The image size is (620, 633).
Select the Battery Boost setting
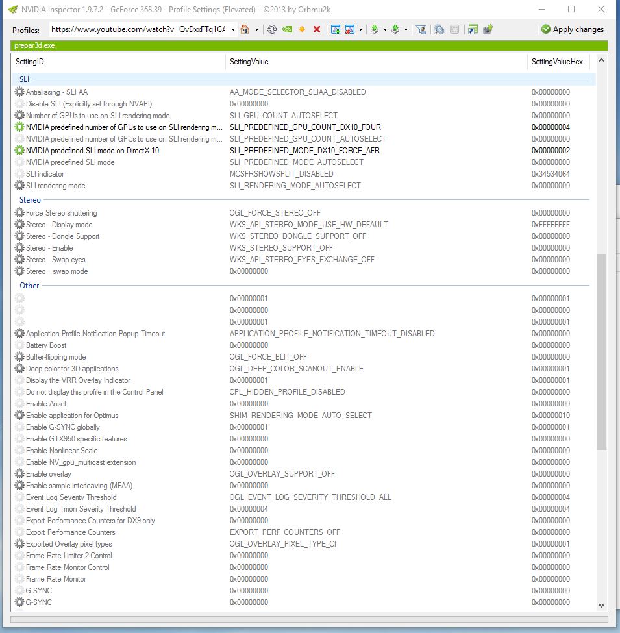pyautogui.click(x=304, y=345)
